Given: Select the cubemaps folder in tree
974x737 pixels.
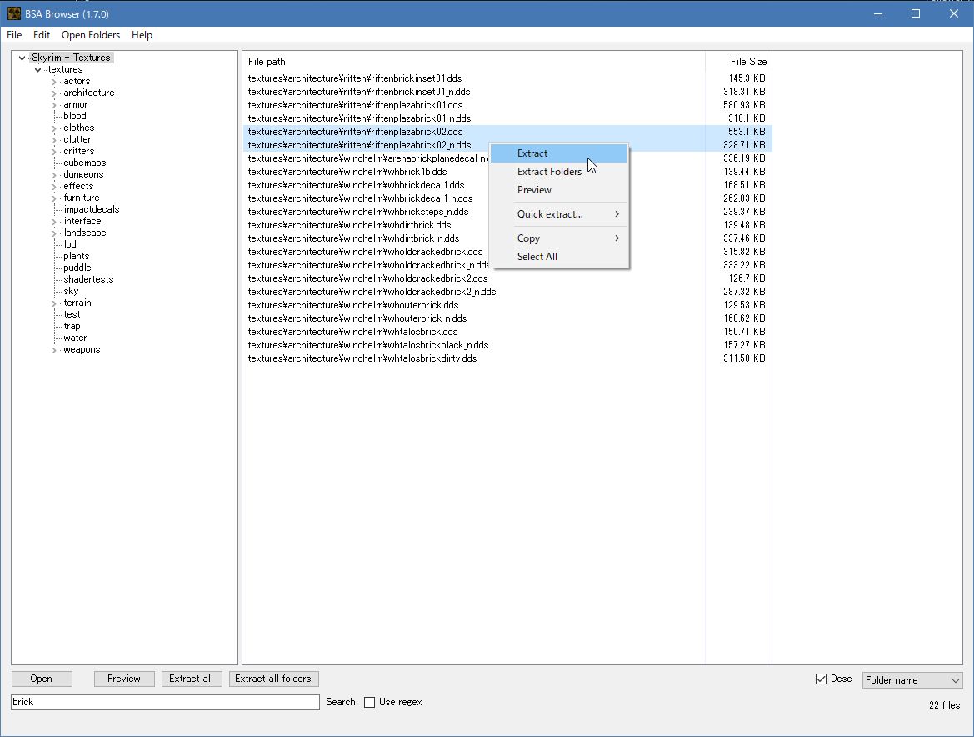Looking at the screenshot, I should (x=84, y=163).
